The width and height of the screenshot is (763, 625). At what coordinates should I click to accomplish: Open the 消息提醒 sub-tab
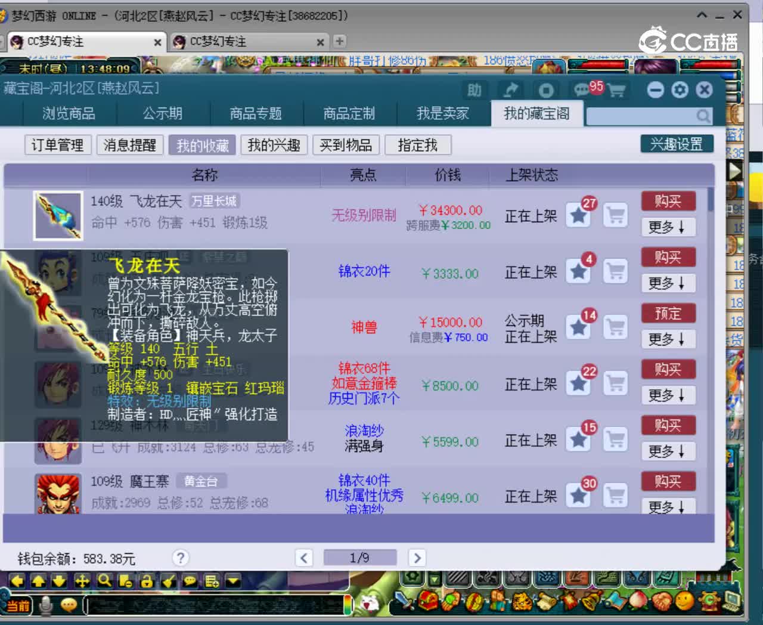(x=129, y=145)
